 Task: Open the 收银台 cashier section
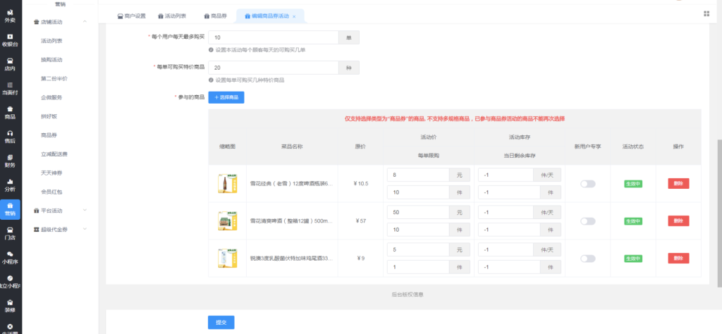tap(10, 39)
